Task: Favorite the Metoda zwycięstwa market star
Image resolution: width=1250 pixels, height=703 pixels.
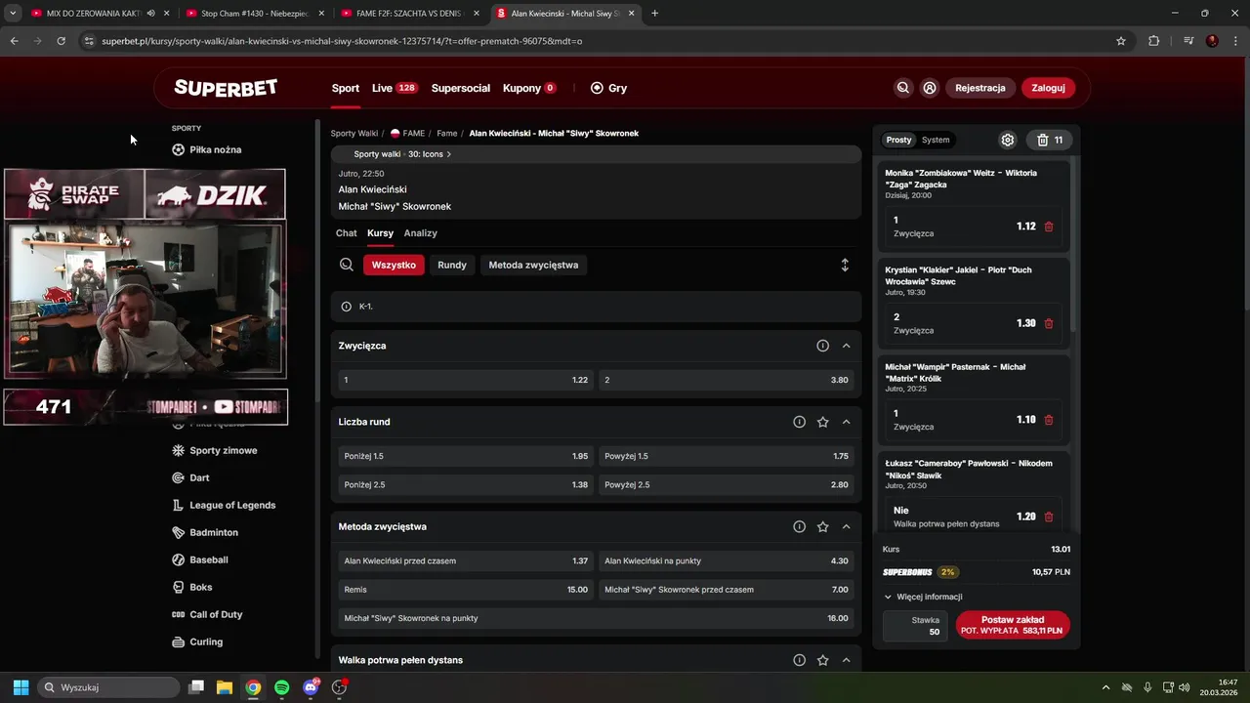Action: pos(822,526)
